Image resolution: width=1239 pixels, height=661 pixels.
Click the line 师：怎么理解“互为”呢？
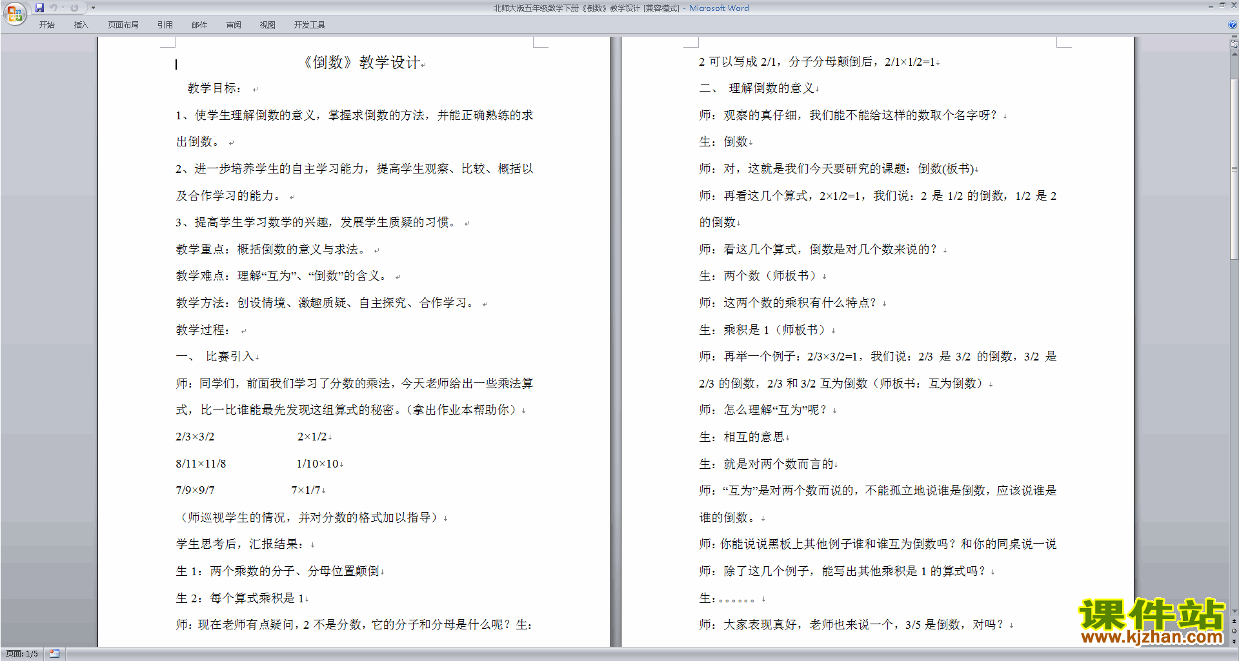pyautogui.click(x=765, y=410)
